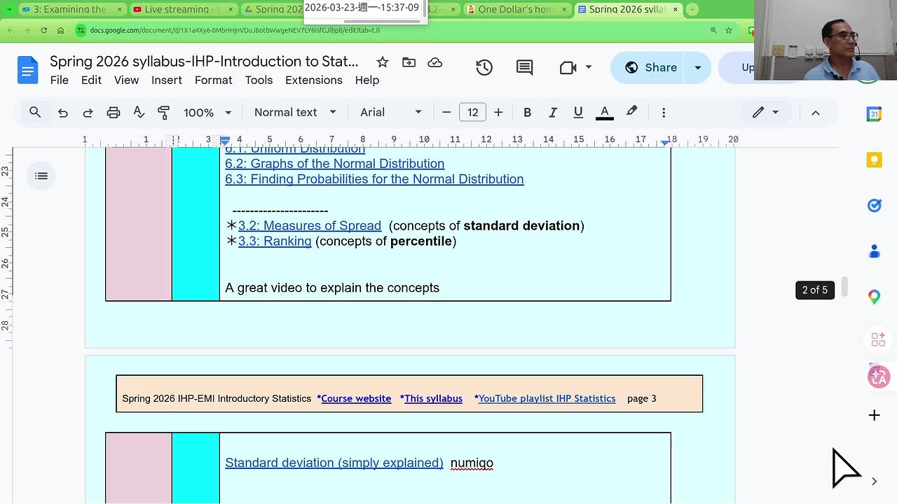Open Google Calendar in side panel
Image resolution: width=897 pixels, height=504 pixels.
tap(874, 114)
